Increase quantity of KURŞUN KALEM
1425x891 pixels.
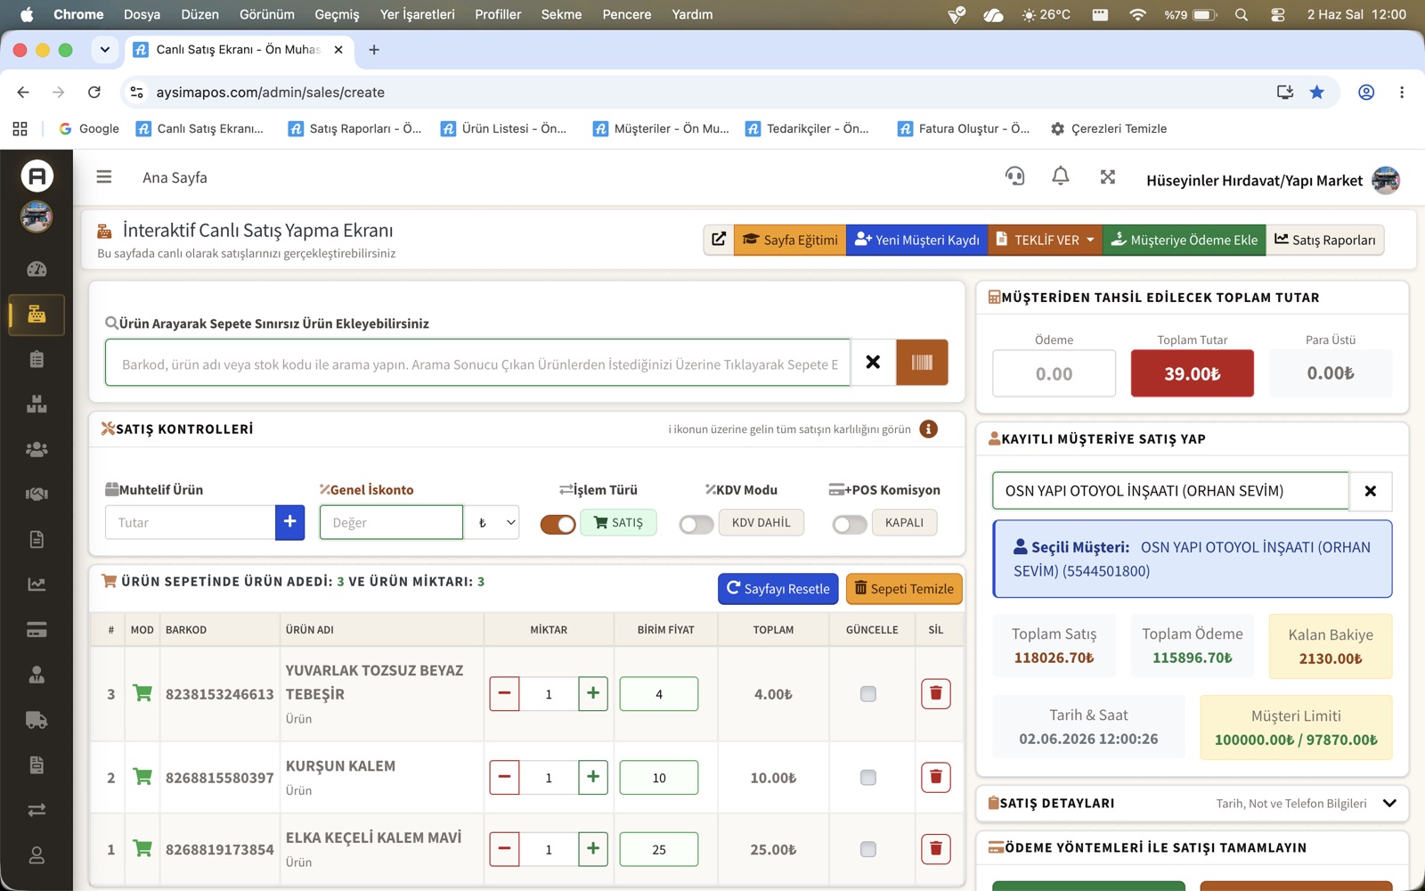[593, 777]
